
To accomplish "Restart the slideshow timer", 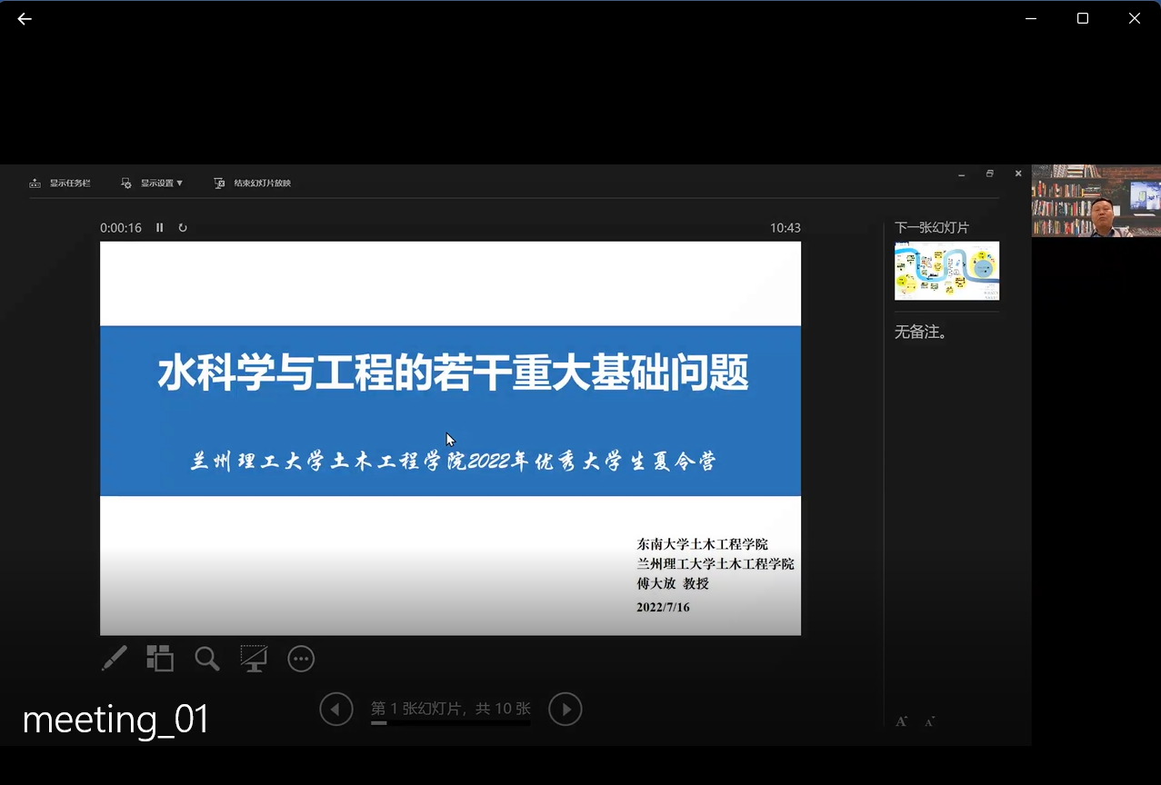I will pos(183,228).
